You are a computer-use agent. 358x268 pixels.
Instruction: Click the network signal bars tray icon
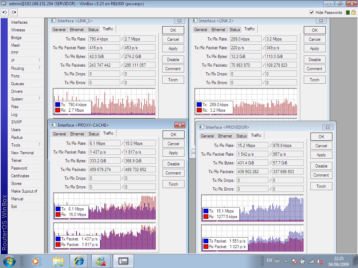pos(311,261)
